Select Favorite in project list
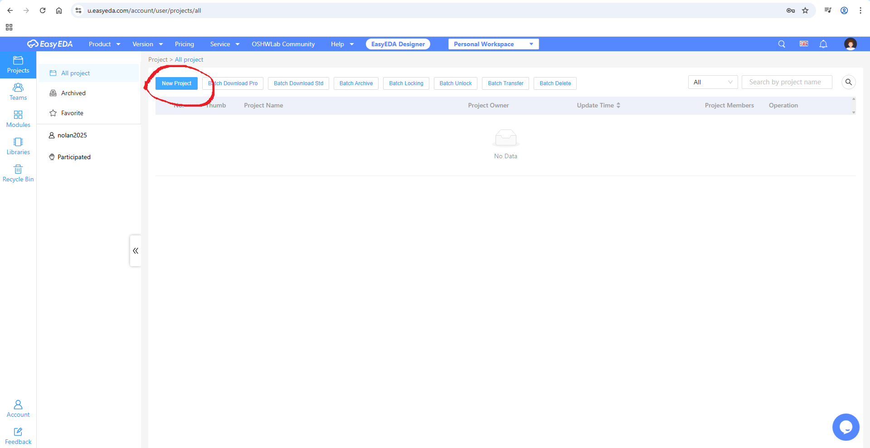 pyautogui.click(x=72, y=113)
